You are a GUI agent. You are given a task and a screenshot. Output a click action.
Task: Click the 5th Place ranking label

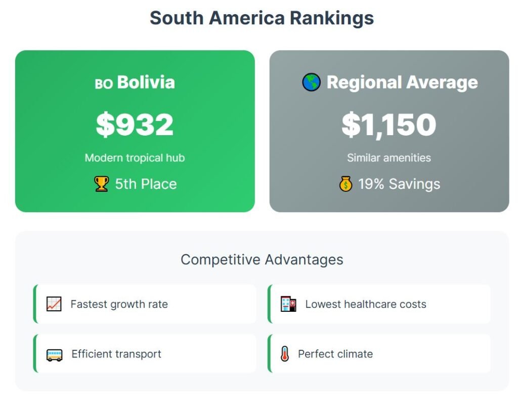tap(146, 184)
